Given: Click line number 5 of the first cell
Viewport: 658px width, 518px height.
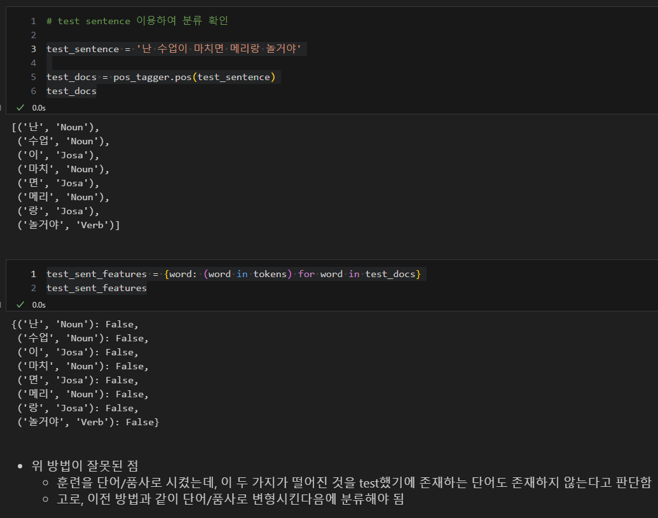Looking at the screenshot, I should point(34,77).
